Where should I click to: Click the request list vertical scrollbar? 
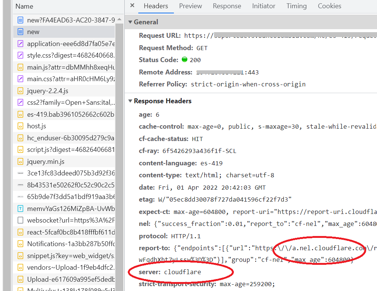[x=119, y=150]
